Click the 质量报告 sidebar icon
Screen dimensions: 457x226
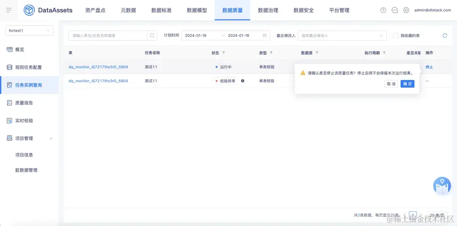pos(10,103)
